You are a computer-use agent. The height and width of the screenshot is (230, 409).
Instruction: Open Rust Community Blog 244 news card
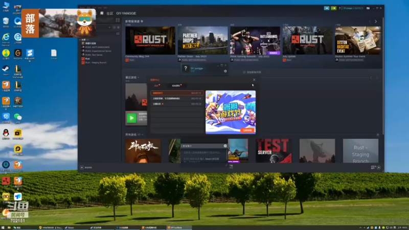coord(150,41)
